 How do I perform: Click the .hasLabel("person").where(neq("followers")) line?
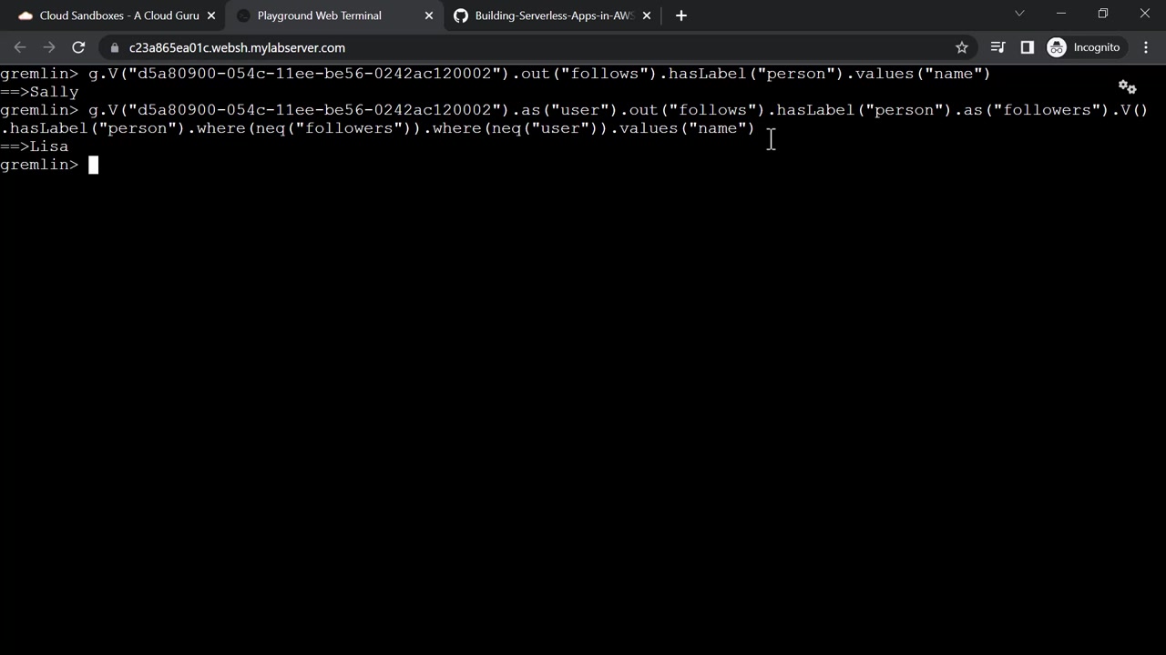click(x=377, y=128)
